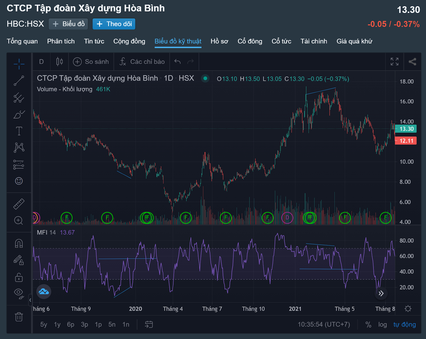Open Các chỉ báo indicators menu
Screen dimensions: 426x339
(142, 62)
